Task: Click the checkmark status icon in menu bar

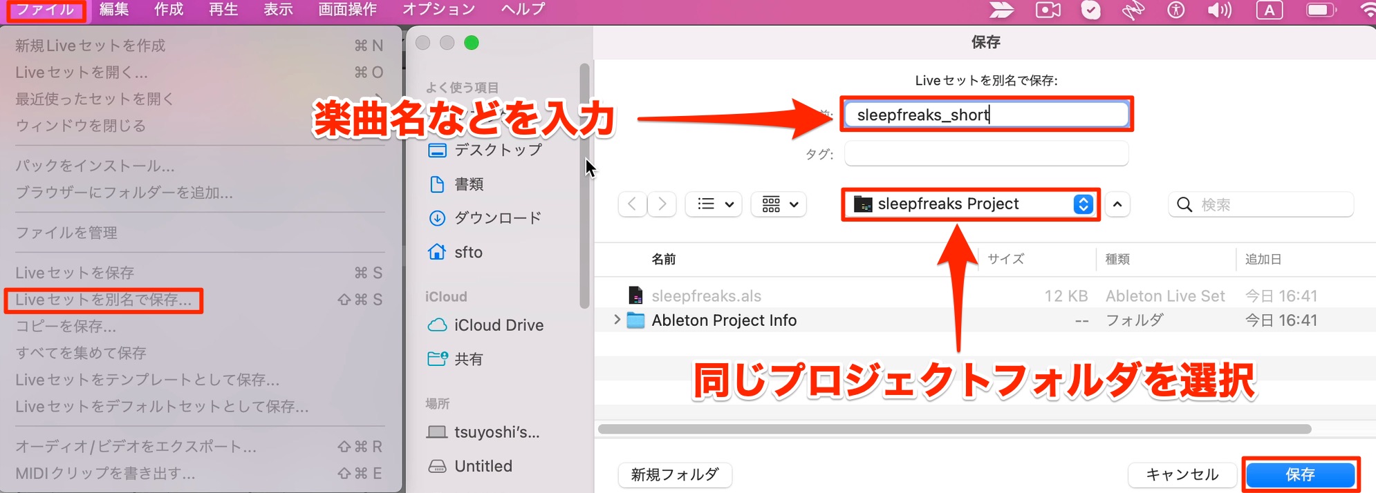Action: pyautogui.click(x=1091, y=10)
